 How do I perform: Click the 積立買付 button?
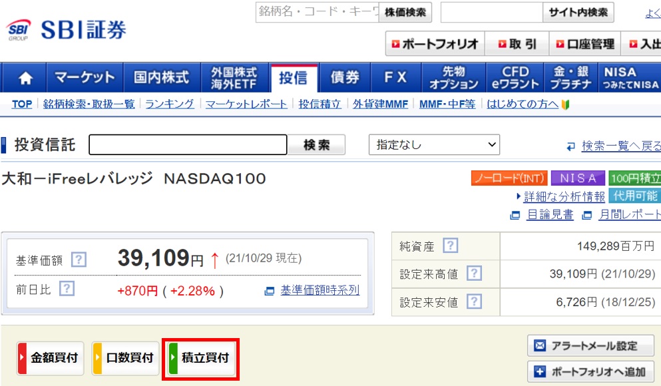201,358
